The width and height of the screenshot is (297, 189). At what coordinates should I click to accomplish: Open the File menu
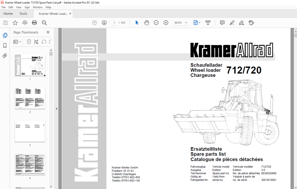[4, 7]
